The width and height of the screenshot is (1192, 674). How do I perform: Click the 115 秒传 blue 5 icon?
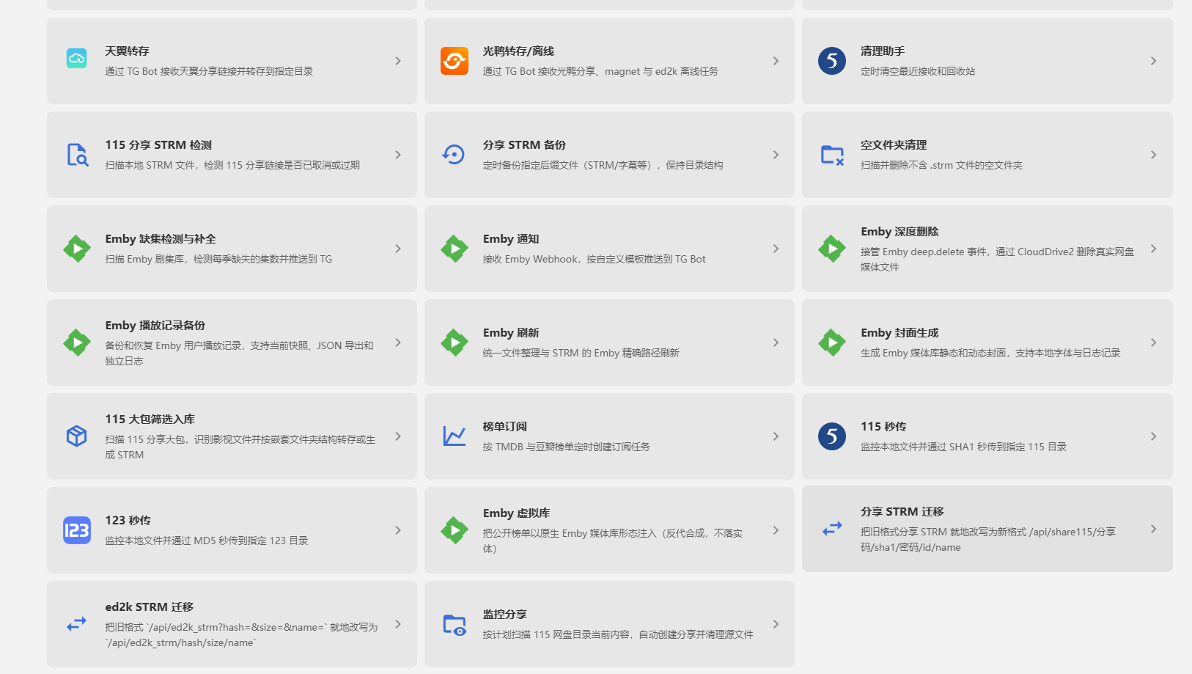[x=832, y=436]
